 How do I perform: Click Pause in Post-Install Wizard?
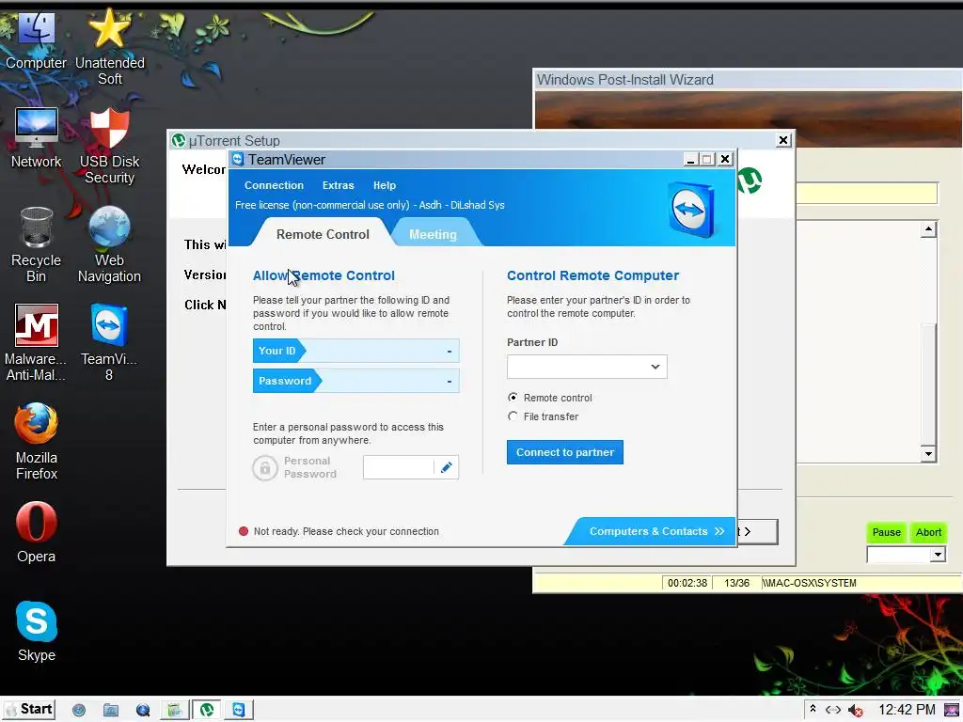pyautogui.click(x=886, y=532)
